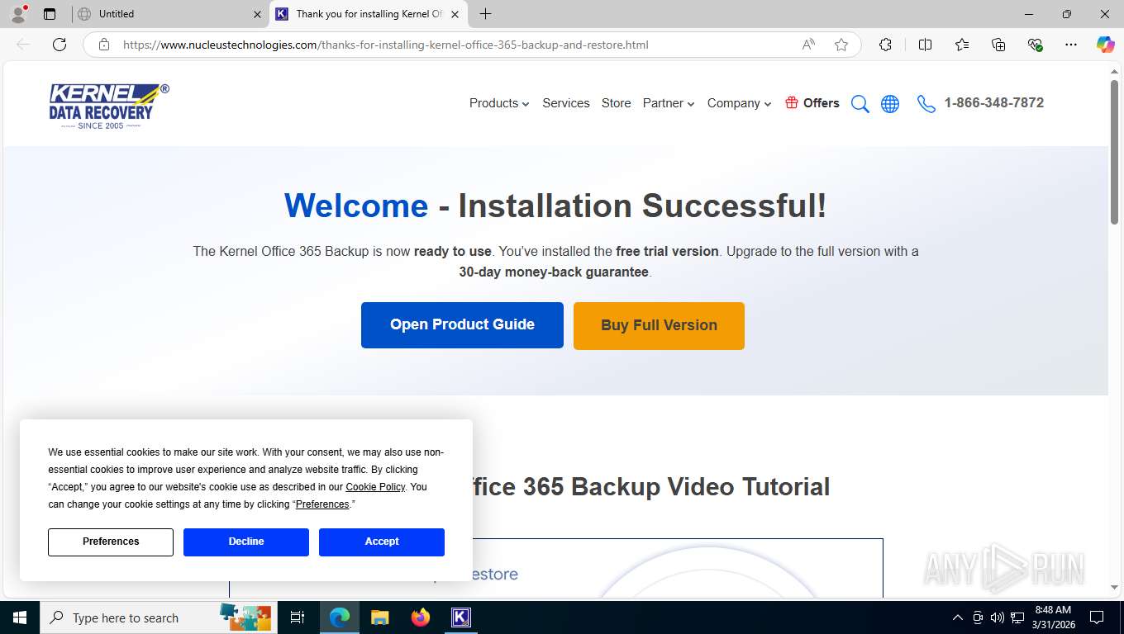
Task: Click the taskbar search box
Action: (157, 617)
